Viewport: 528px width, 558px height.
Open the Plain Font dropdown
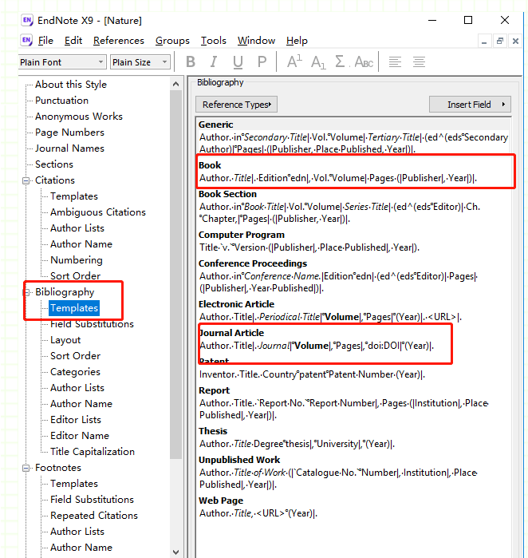[62, 62]
